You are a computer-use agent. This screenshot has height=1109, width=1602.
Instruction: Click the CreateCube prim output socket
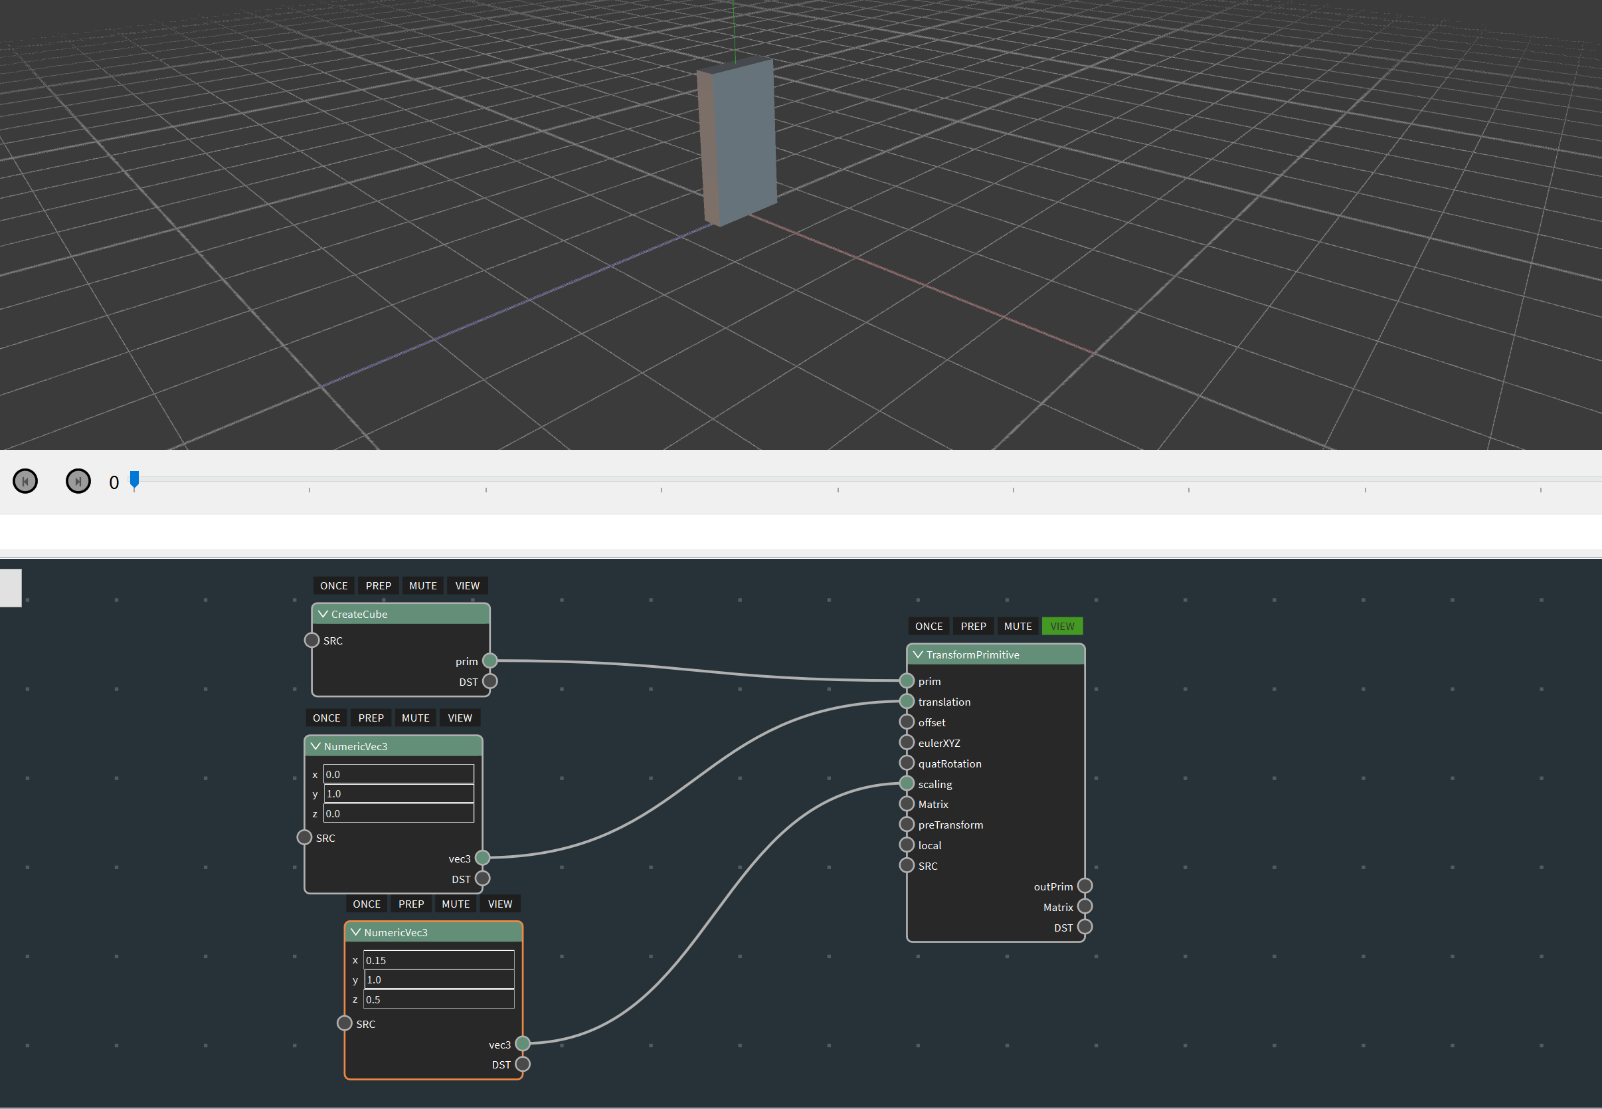coord(489,660)
